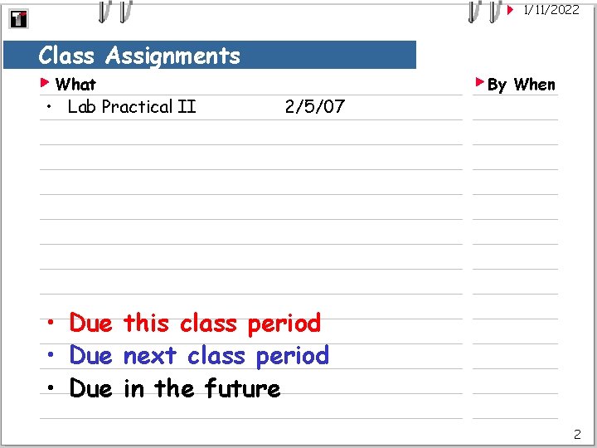Click the 2/5/07 due date
Screen dimensions: 597x448
314,106
